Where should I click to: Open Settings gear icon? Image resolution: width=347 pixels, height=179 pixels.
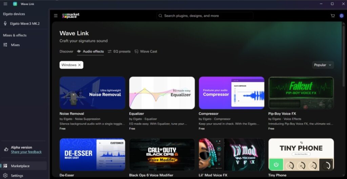click(5, 176)
